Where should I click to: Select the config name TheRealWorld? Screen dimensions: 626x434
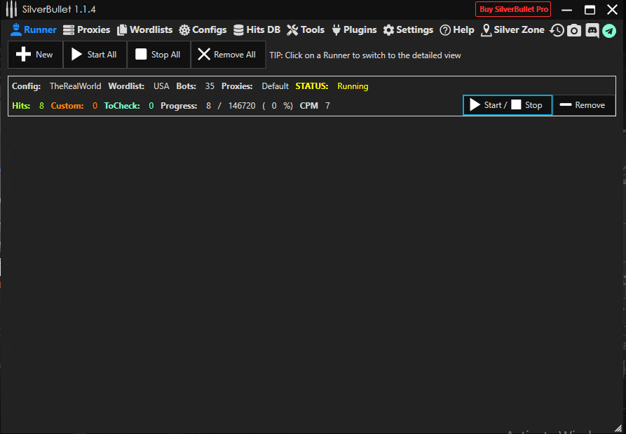(x=76, y=86)
